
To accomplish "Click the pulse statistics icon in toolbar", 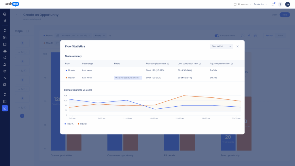I will pyautogui.click(x=249, y=35).
